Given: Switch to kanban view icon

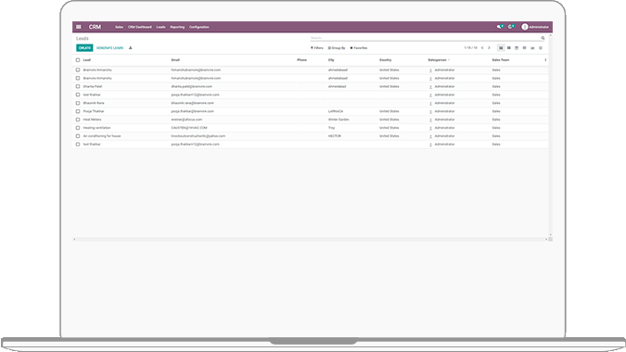Looking at the screenshot, I should coord(509,48).
